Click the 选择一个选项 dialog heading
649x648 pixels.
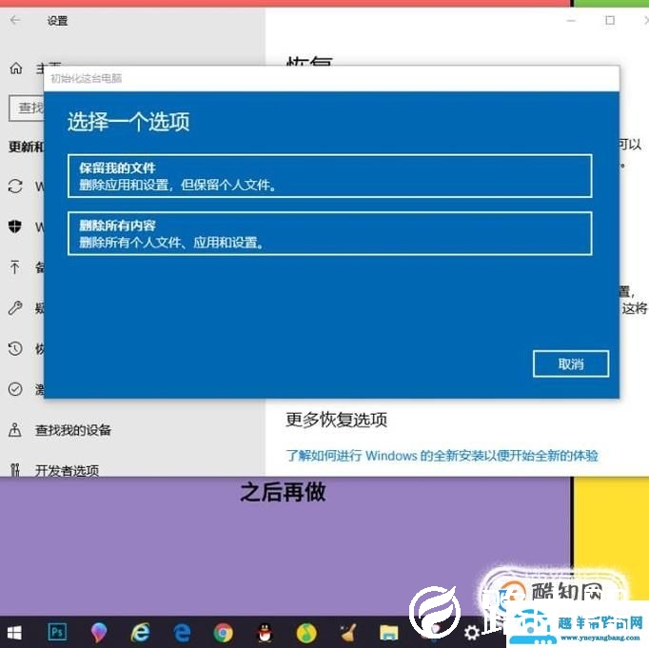pos(128,122)
